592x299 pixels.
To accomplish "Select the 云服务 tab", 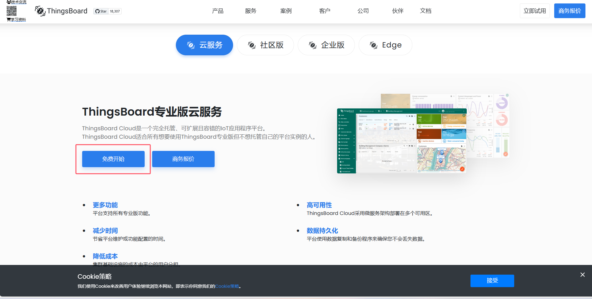I will click(204, 45).
